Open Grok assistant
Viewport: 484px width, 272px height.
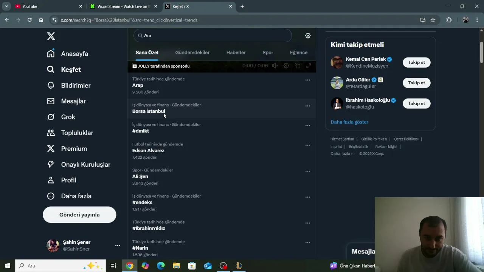(61, 117)
